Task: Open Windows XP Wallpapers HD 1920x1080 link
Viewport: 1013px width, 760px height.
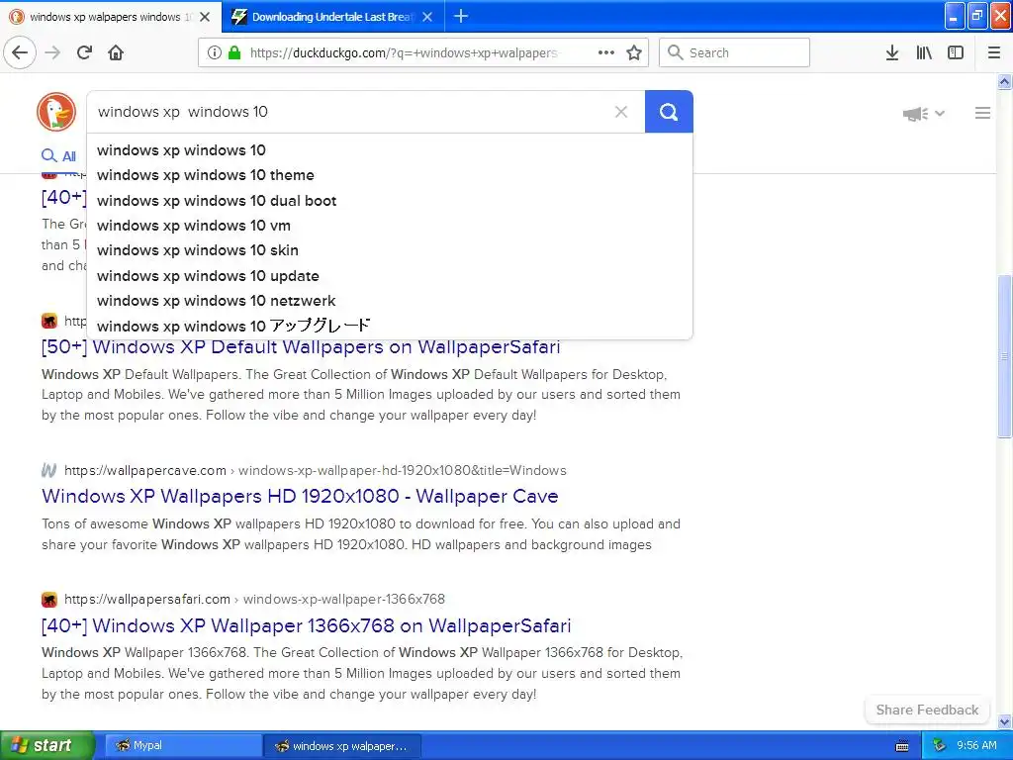Action: coord(300,497)
